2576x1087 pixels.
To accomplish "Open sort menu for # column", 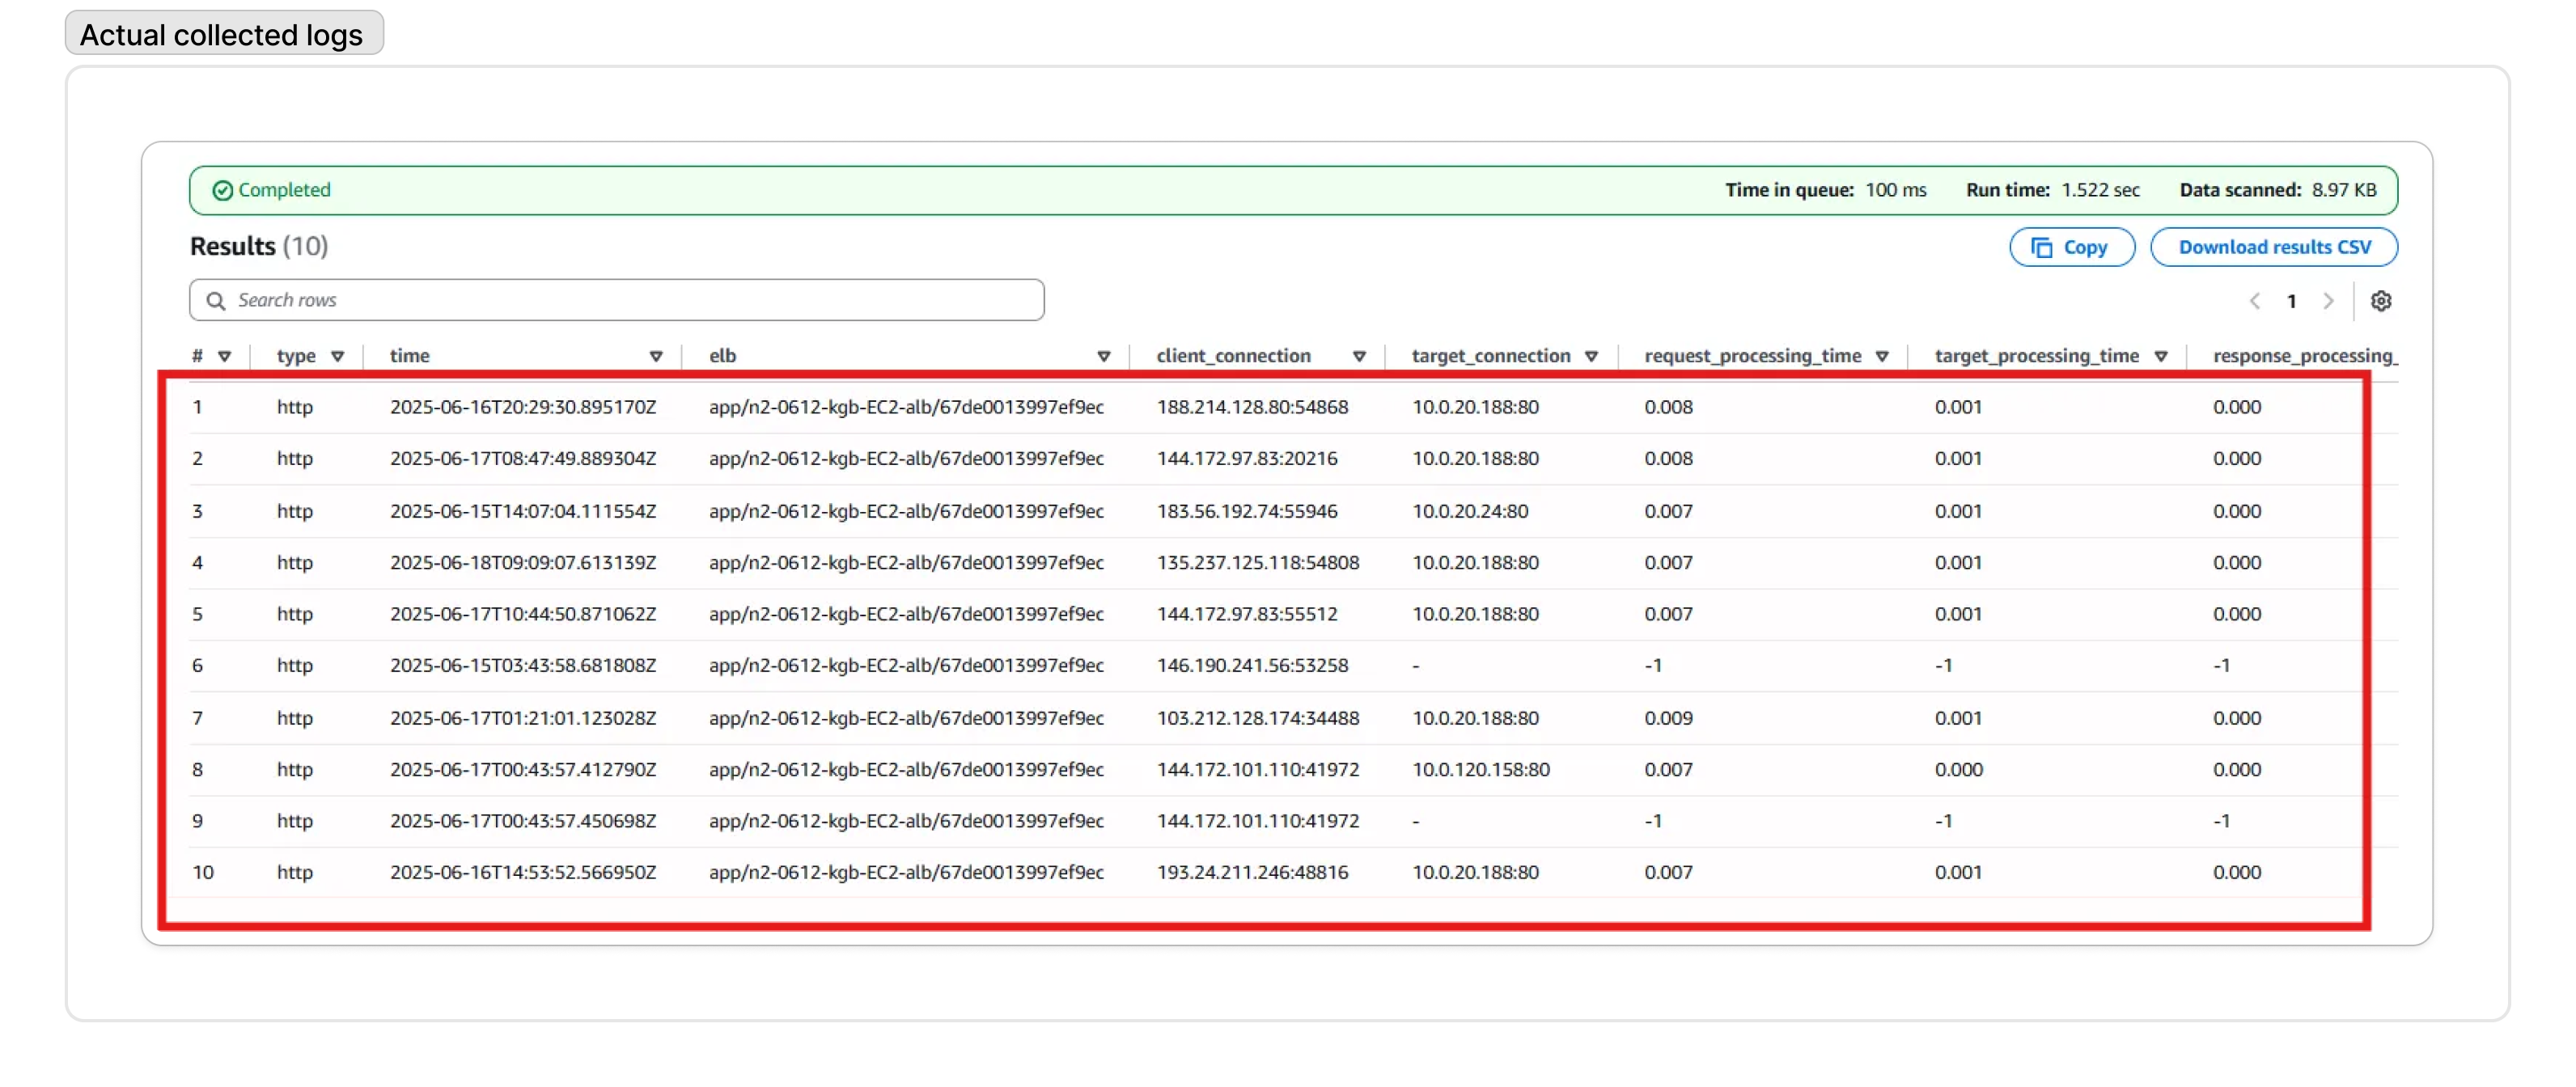I will click(x=225, y=356).
